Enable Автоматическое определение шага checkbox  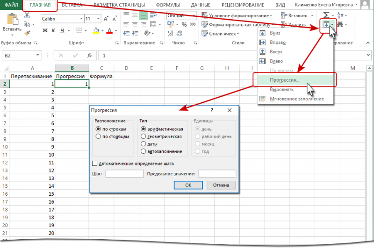click(x=95, y=164)
